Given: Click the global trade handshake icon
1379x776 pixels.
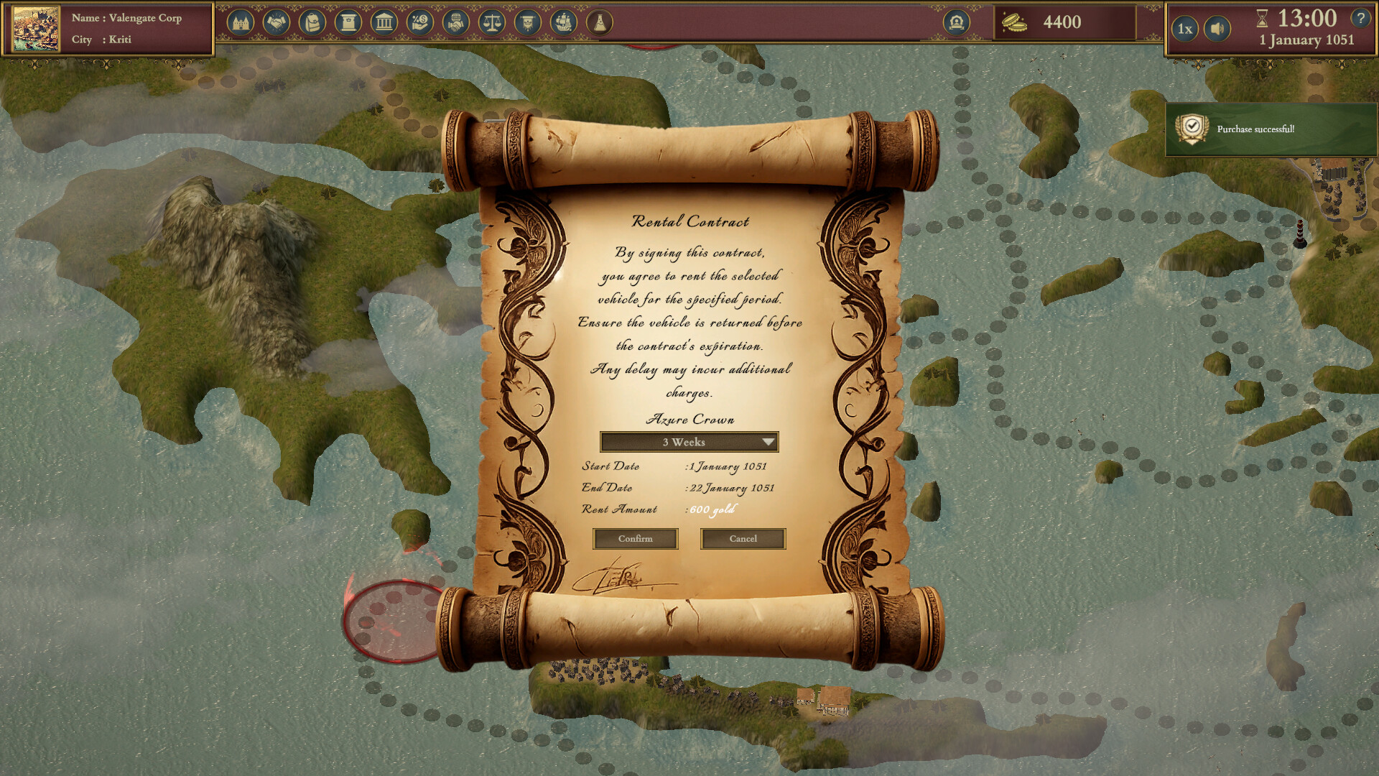Looking at the screenshot, I should [x=456, y=23].
